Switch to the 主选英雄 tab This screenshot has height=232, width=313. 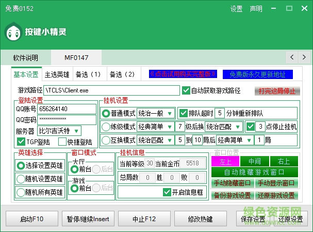(57, 74)
